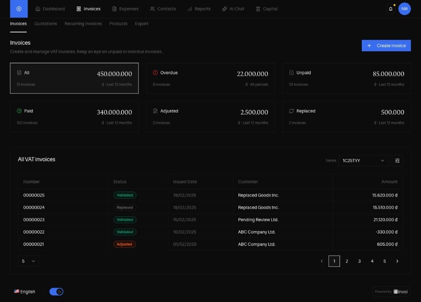The image size is (421, 302).
Task: Open the rows-per-page dropdown showing 5
Action: [x=29, y=261]
